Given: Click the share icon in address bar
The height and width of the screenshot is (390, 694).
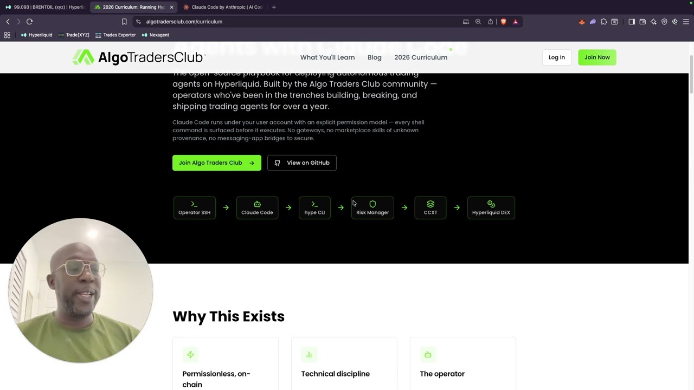Looking at the screenshot, I should (x=491, y=22).
